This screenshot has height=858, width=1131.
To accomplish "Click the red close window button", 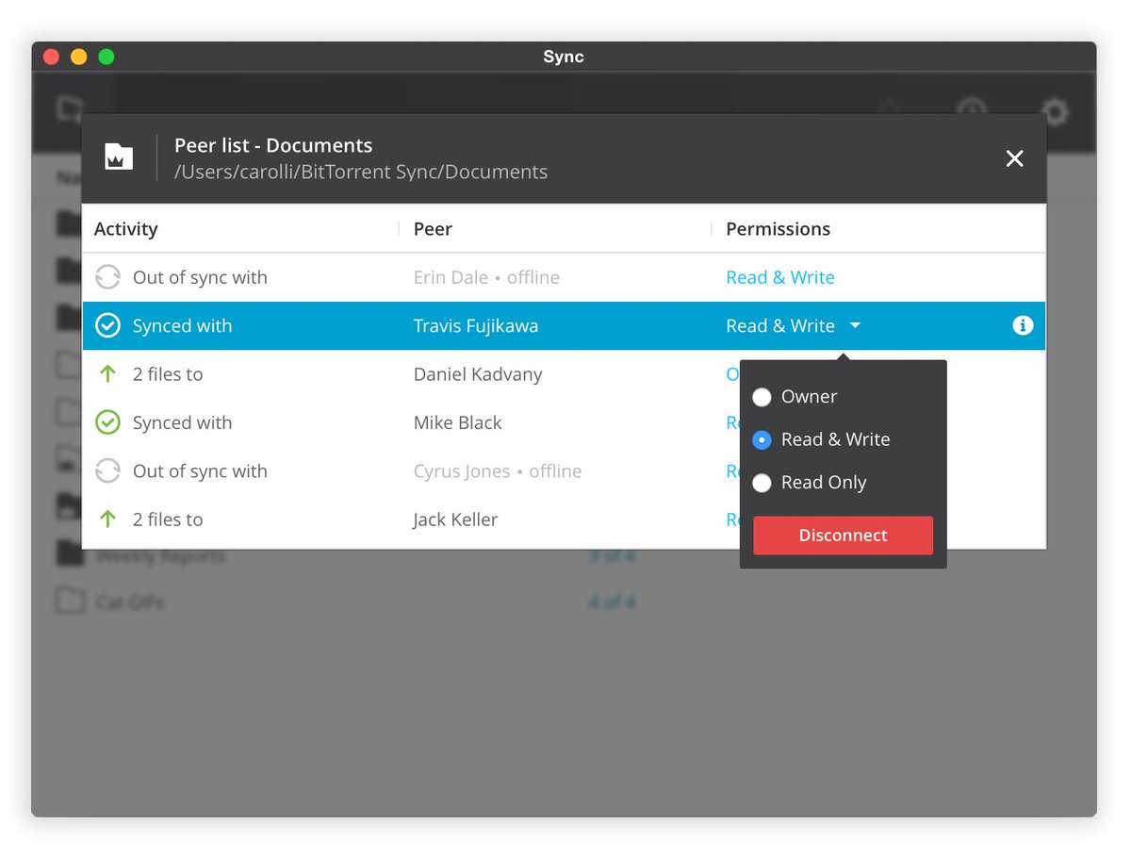I will [51, 57].
